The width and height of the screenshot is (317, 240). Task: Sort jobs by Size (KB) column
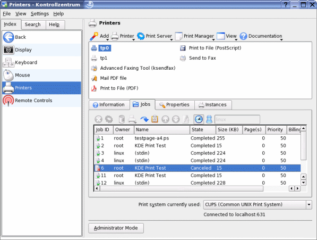[x=229, y=130]
